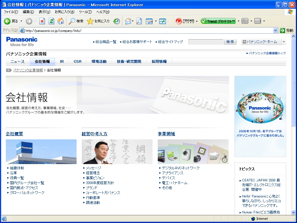
Task: Click the breadcrumb home icon
Action: point(9,70)
